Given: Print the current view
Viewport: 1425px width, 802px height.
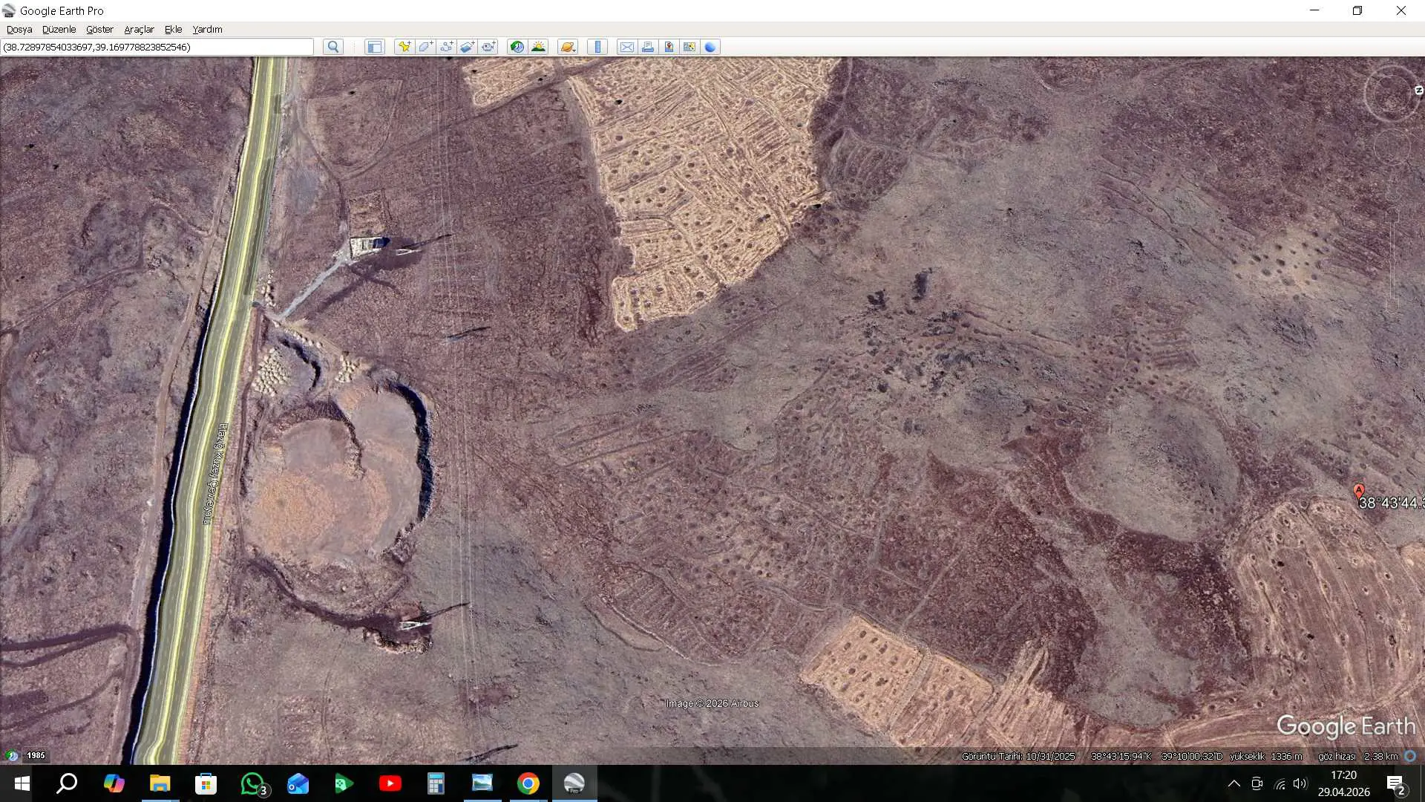Looking at the screenshot, I should point(648,47).
